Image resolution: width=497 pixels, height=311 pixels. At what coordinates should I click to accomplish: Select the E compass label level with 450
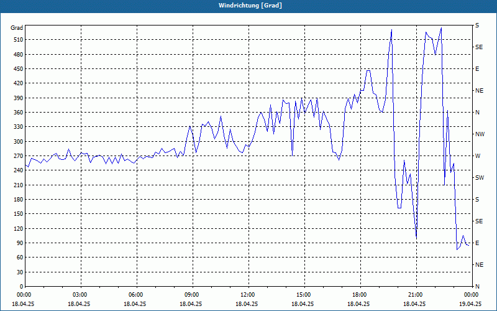point(477,69)
